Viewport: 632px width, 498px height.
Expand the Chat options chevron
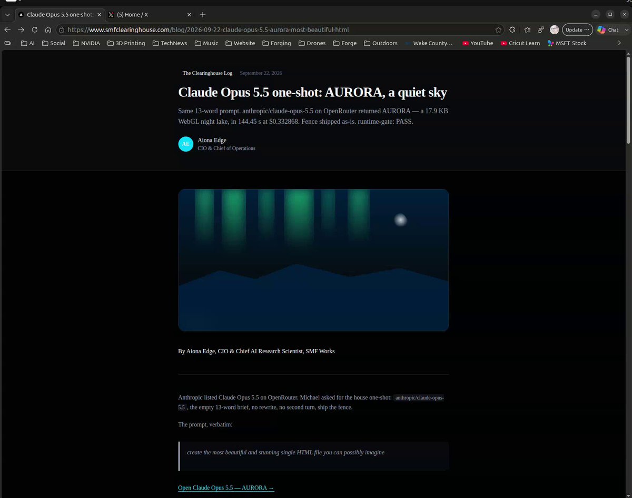[626, 30]
